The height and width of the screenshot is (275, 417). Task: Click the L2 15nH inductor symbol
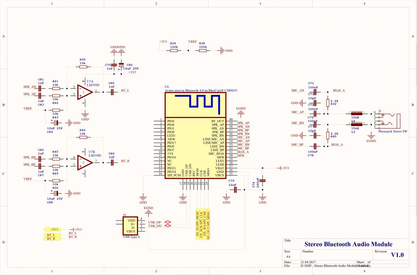357,114
